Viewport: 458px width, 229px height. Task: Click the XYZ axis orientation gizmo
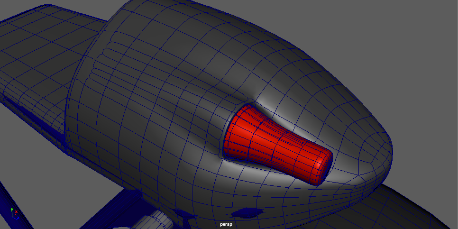[14, 214]
